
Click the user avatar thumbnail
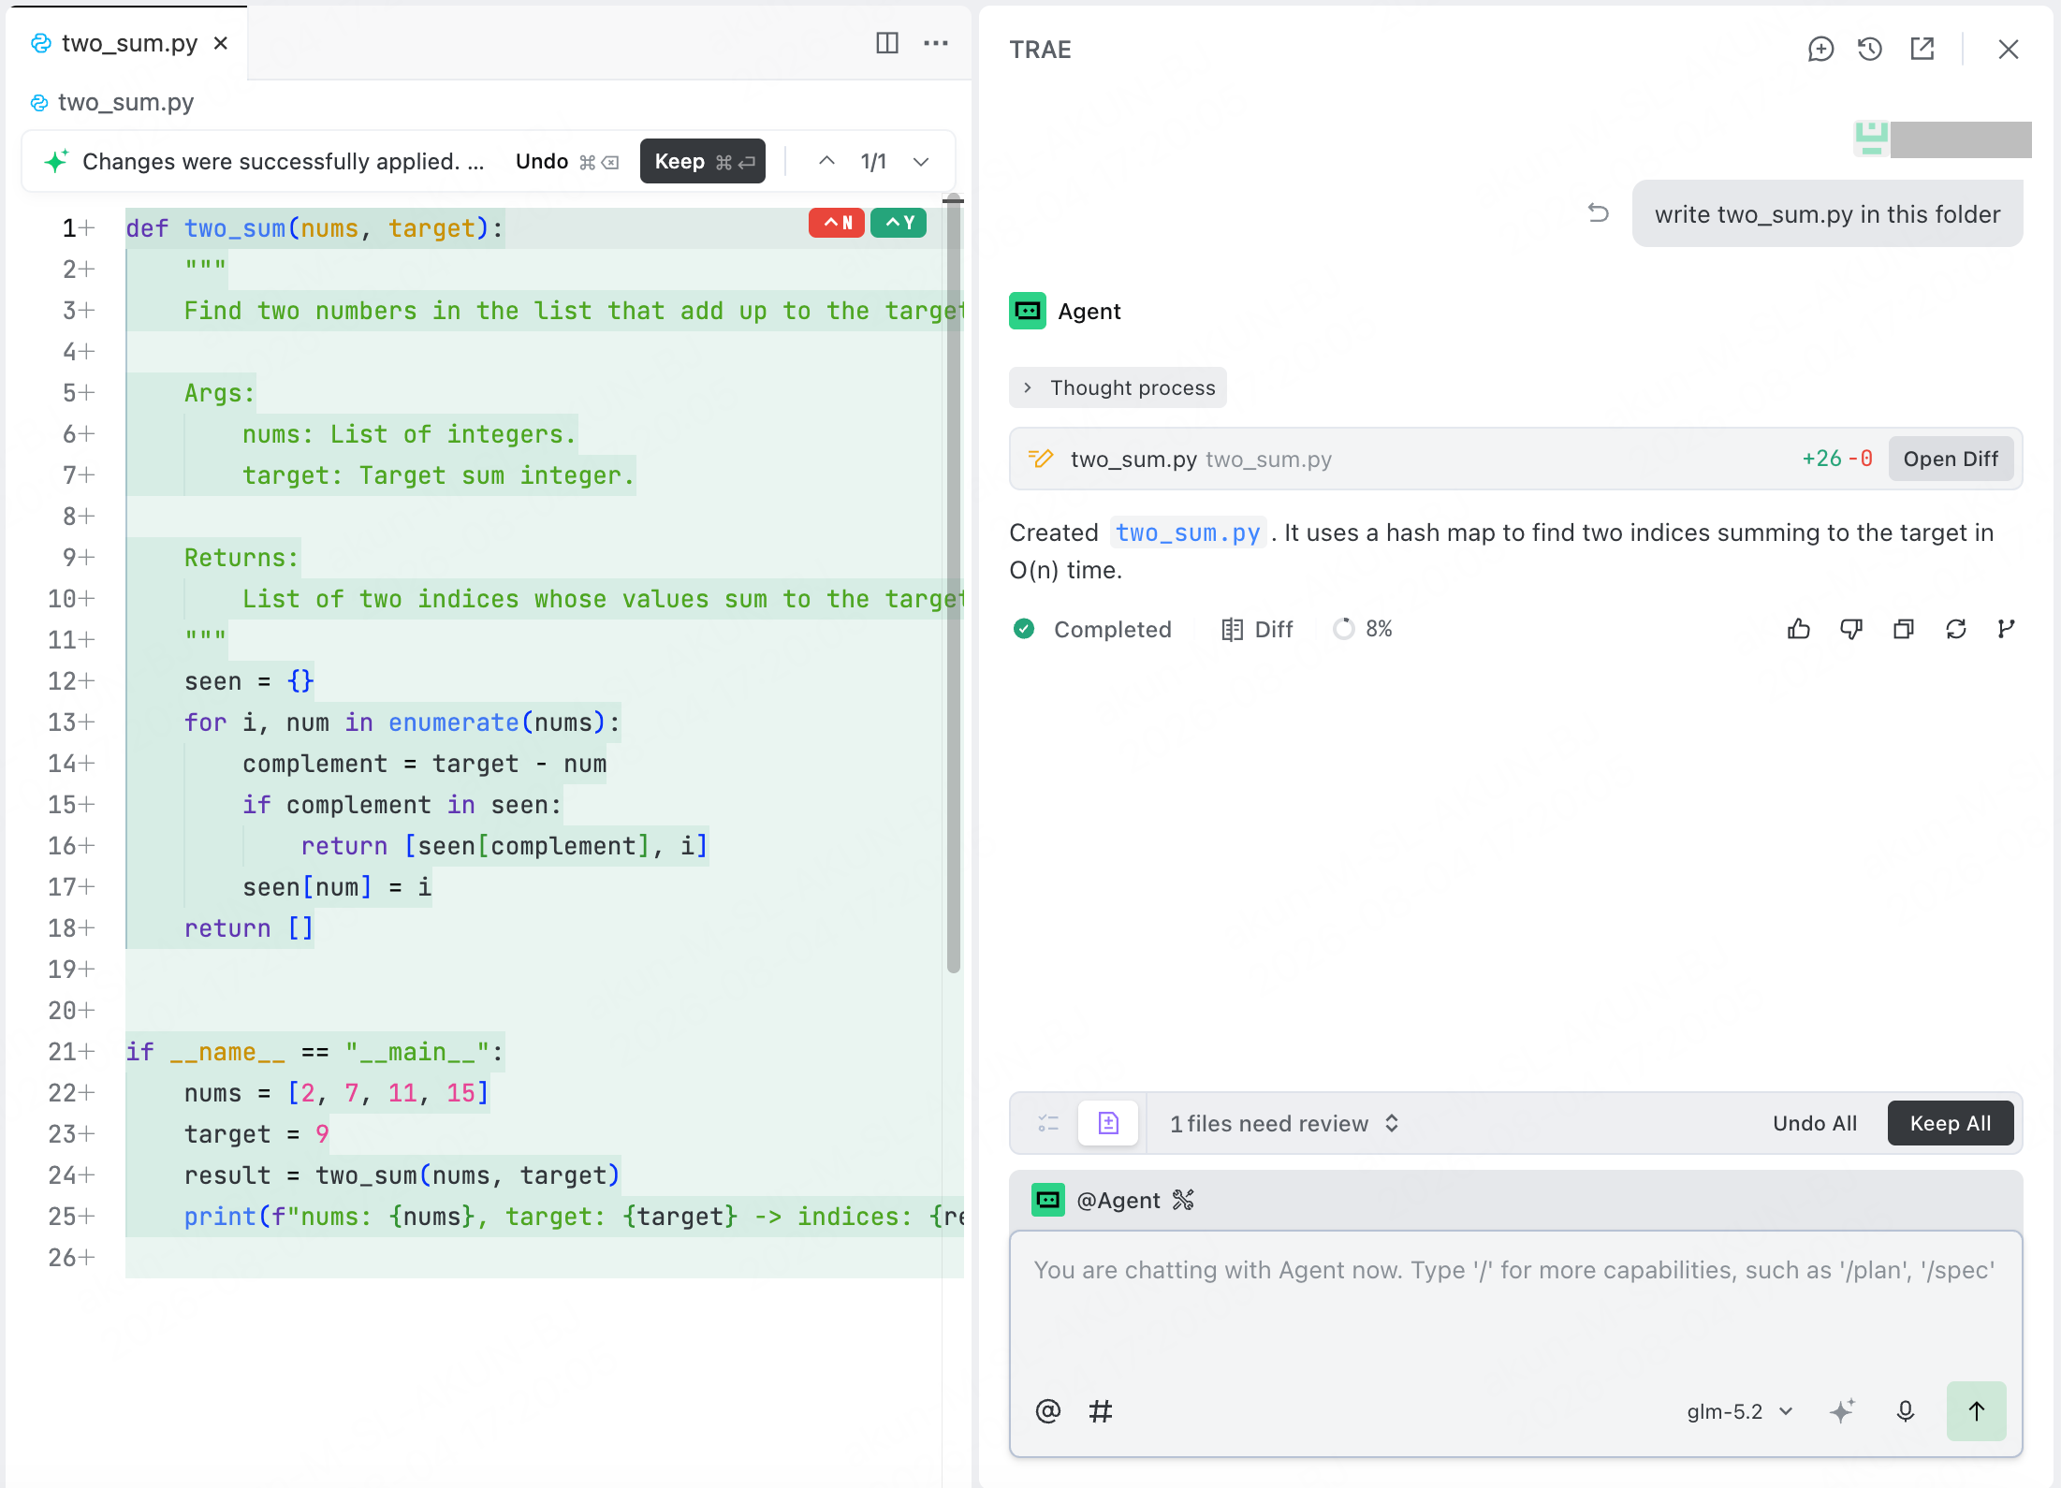1872,139
